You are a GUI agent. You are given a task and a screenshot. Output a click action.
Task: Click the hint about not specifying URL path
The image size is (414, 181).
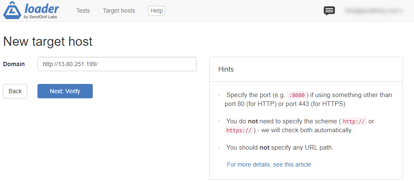pos(280,148)
